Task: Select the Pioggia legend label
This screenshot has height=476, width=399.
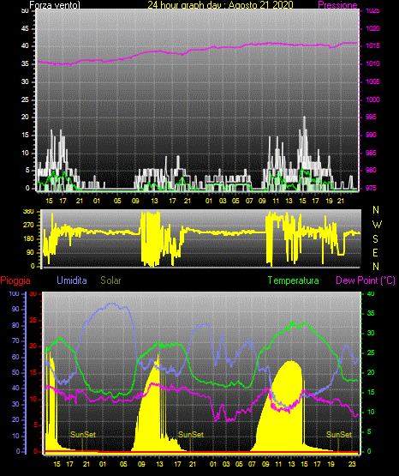Action: (x=15, y=280)
